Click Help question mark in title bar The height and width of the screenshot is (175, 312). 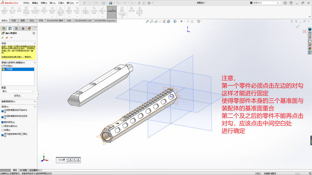(x=291, y=3)
